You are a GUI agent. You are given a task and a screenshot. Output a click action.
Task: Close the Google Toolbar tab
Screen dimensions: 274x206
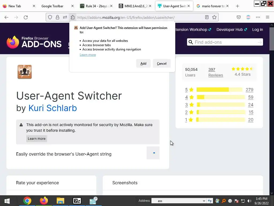[x=72, y=6]
